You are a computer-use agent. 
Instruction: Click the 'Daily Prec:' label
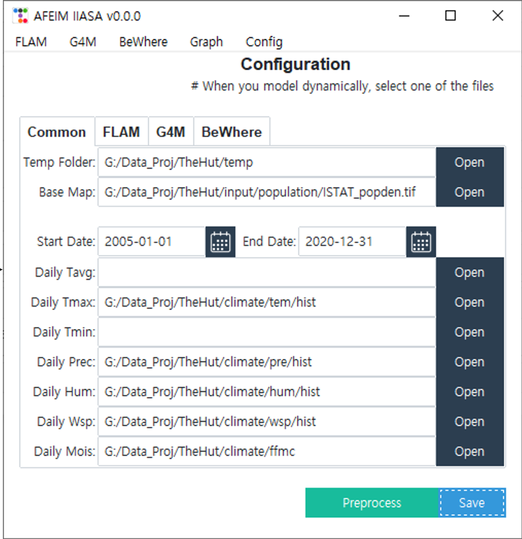(x=66, y=362)
